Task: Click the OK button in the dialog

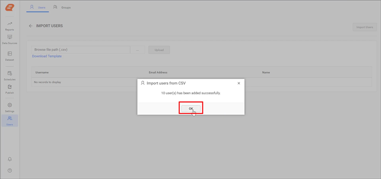Action: [191, 109]
